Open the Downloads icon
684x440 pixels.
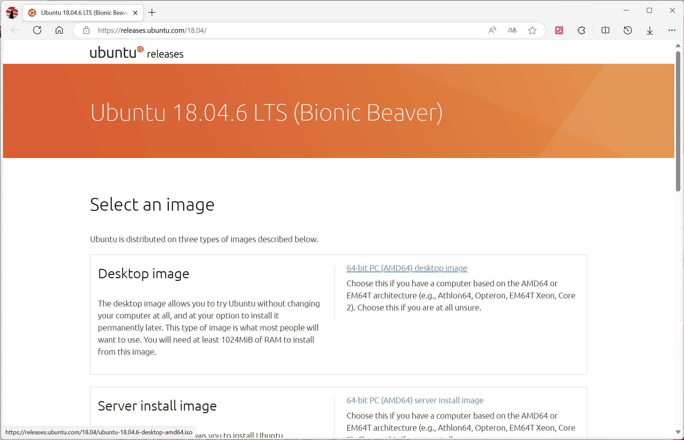tap(650, 30)
